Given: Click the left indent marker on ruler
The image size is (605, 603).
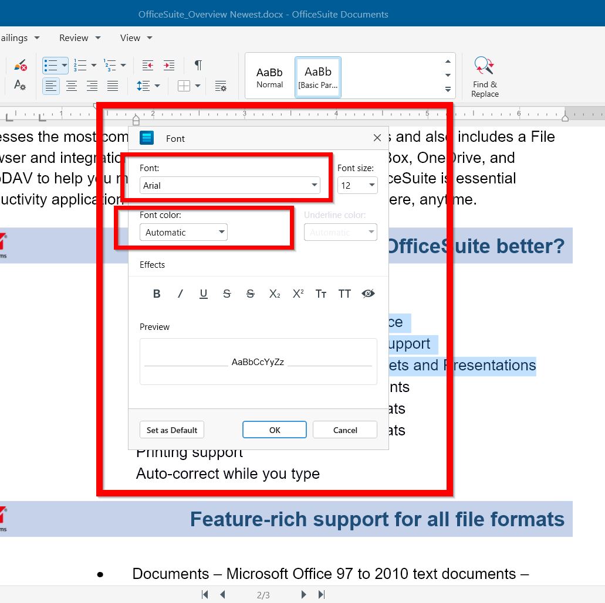Looking at the screenshot, I should pos(136,120).
